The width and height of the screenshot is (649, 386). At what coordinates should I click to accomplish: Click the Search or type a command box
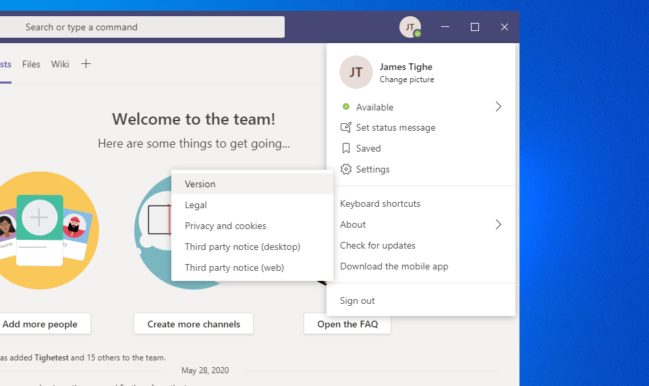click(x=142, y=28)
